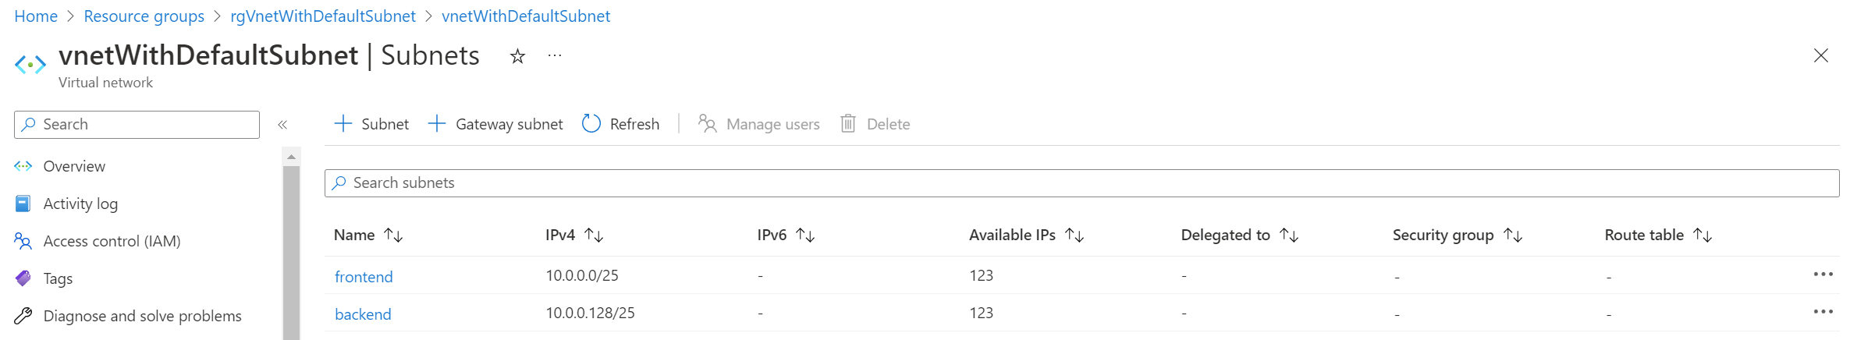
Task: Go to Access control (IAM)
Action: point(112,241)
